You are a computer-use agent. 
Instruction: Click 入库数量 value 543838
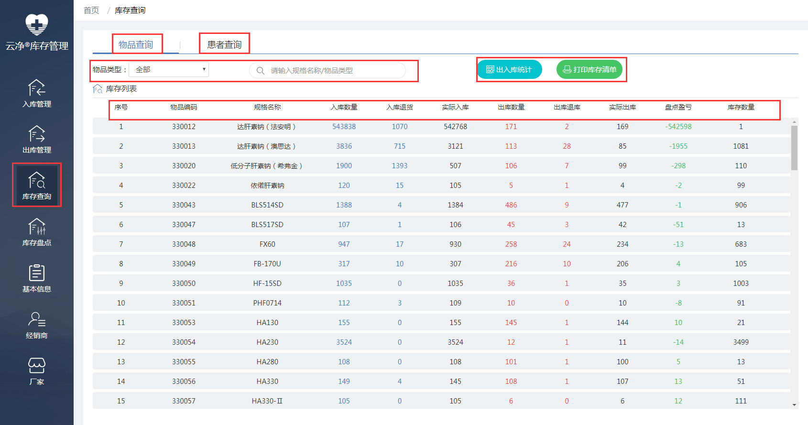pos(344,127)
